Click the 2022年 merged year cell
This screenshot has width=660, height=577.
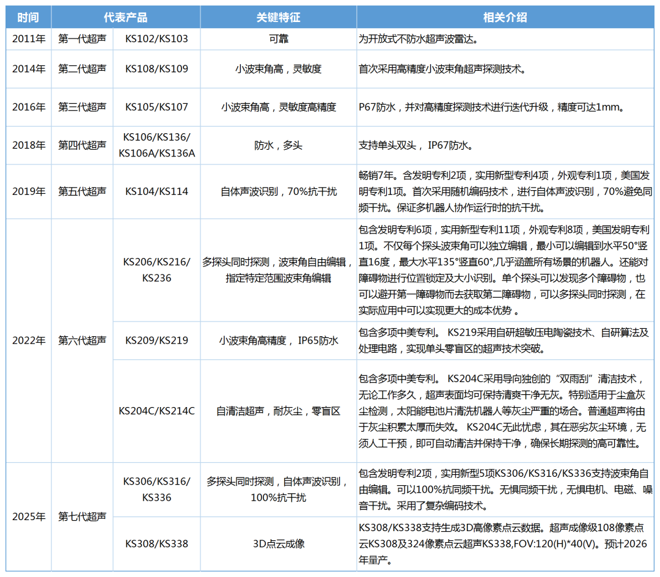point(29,340)
